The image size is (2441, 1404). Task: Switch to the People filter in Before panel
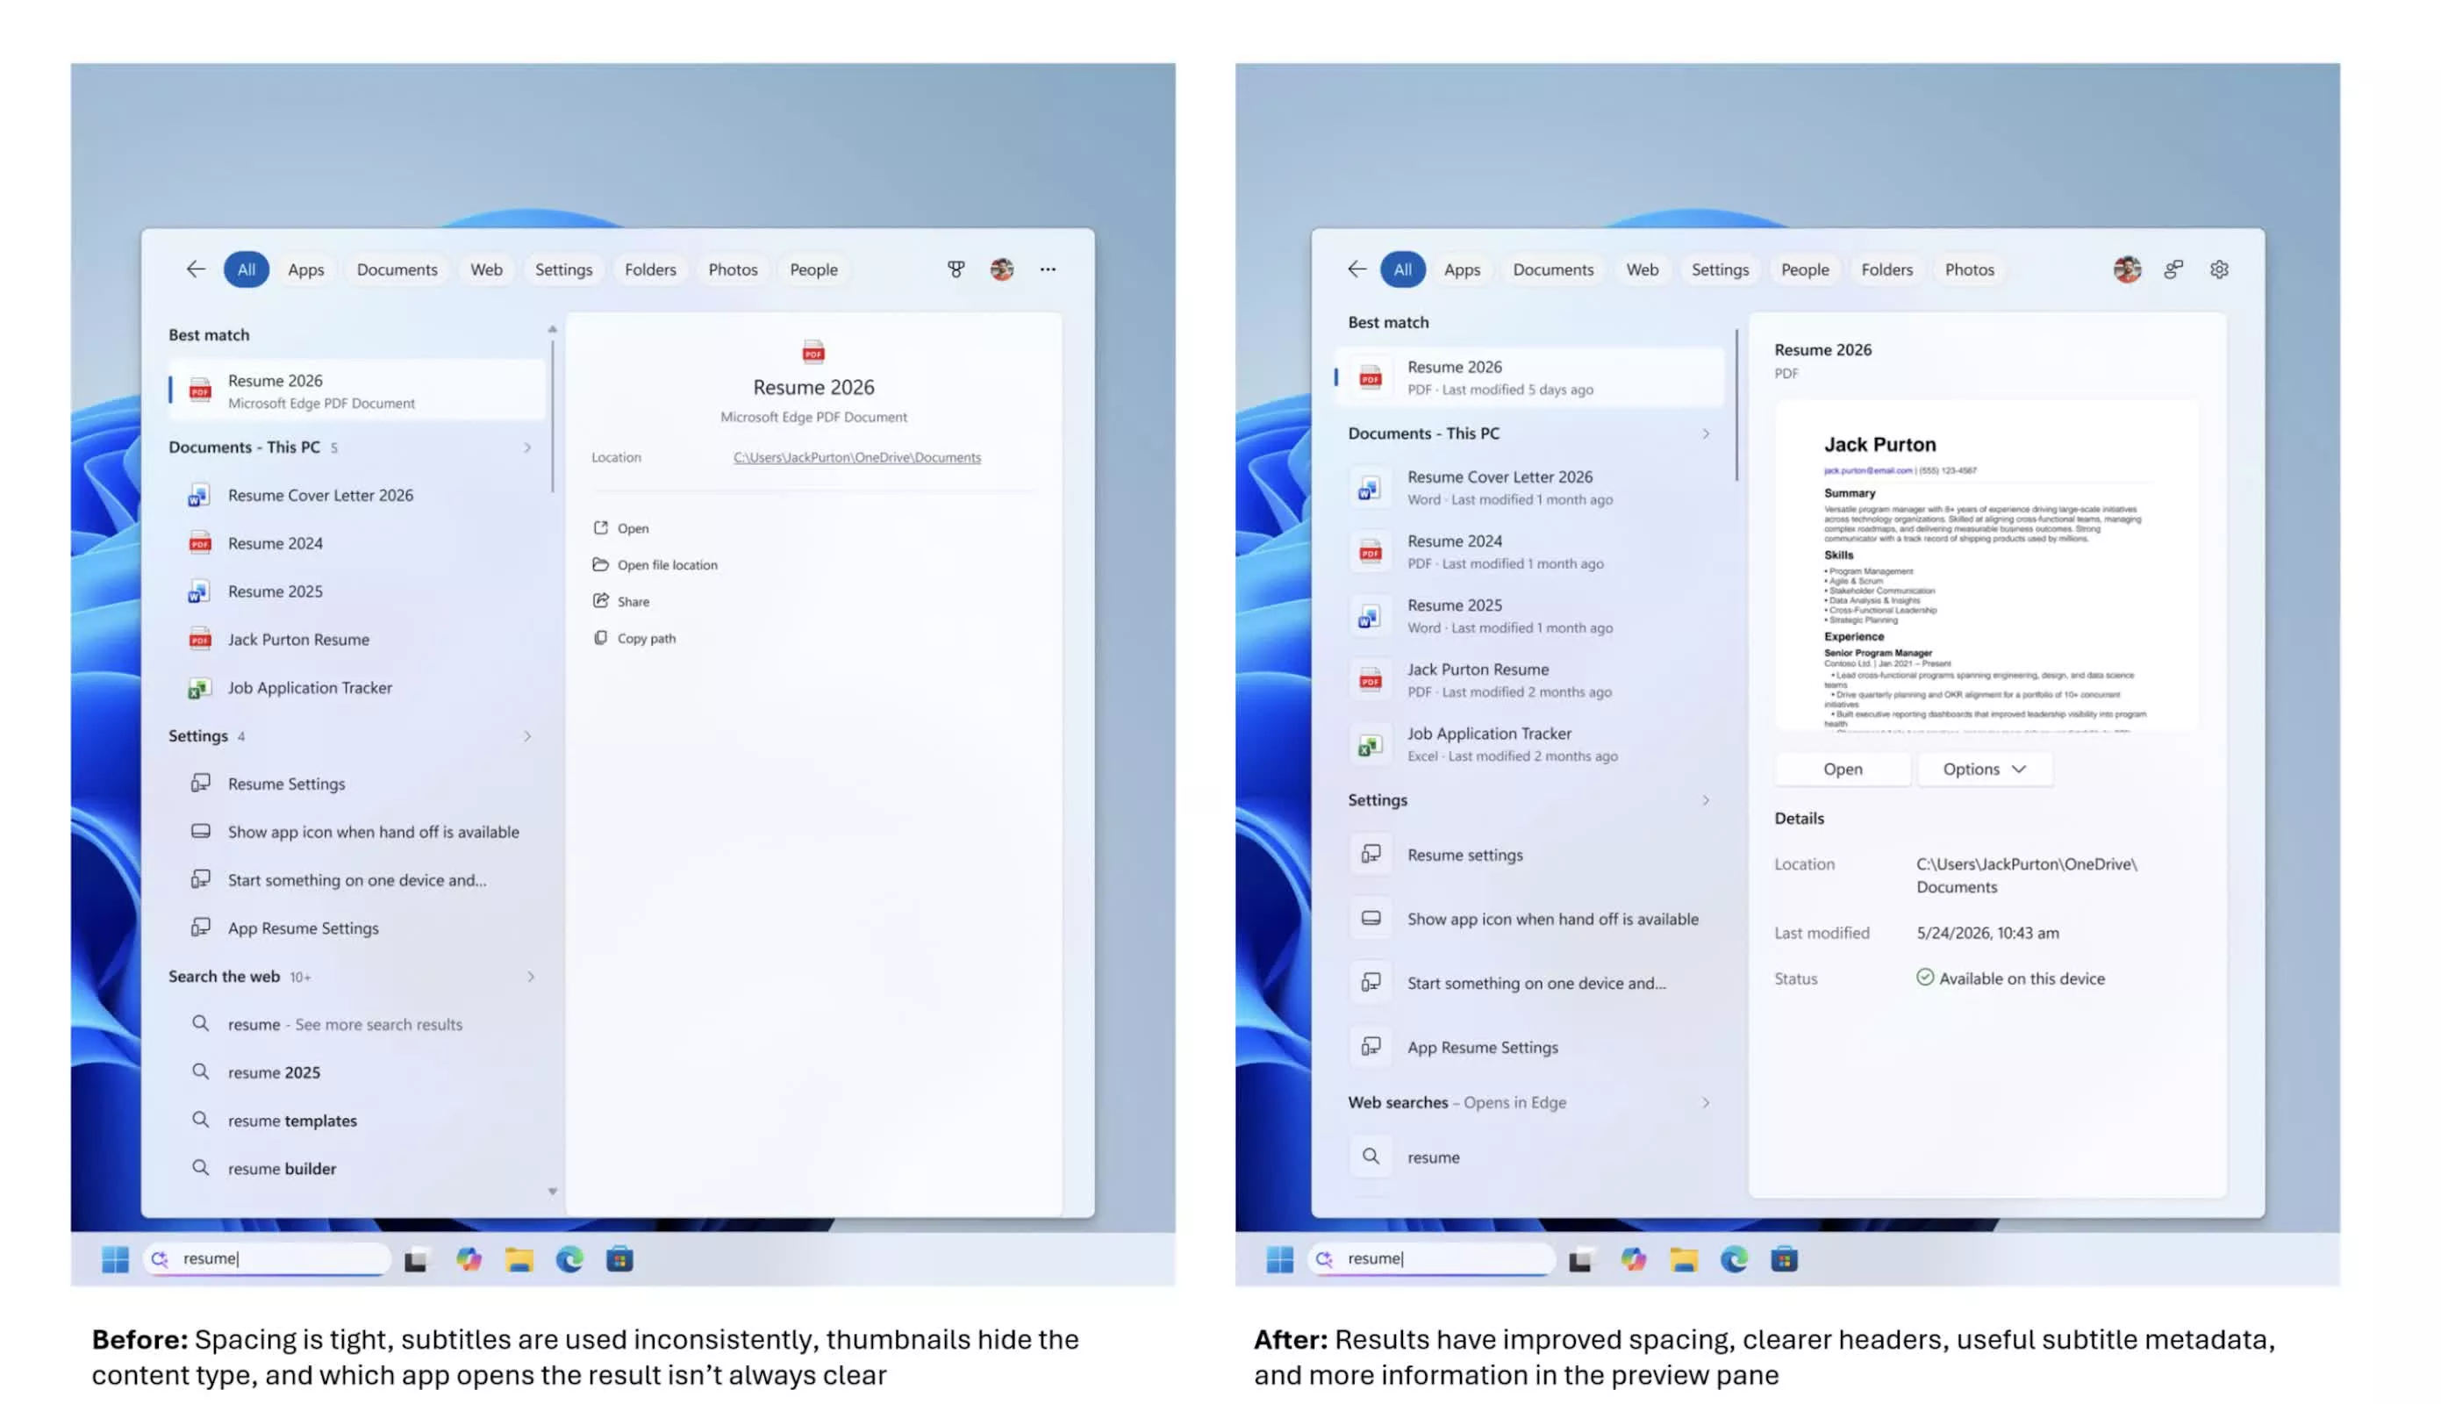[813, 269]
